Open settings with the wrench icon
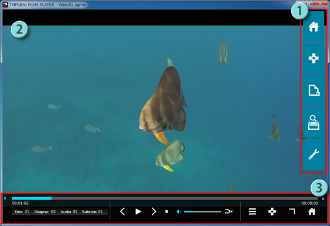 click(313, 154)
